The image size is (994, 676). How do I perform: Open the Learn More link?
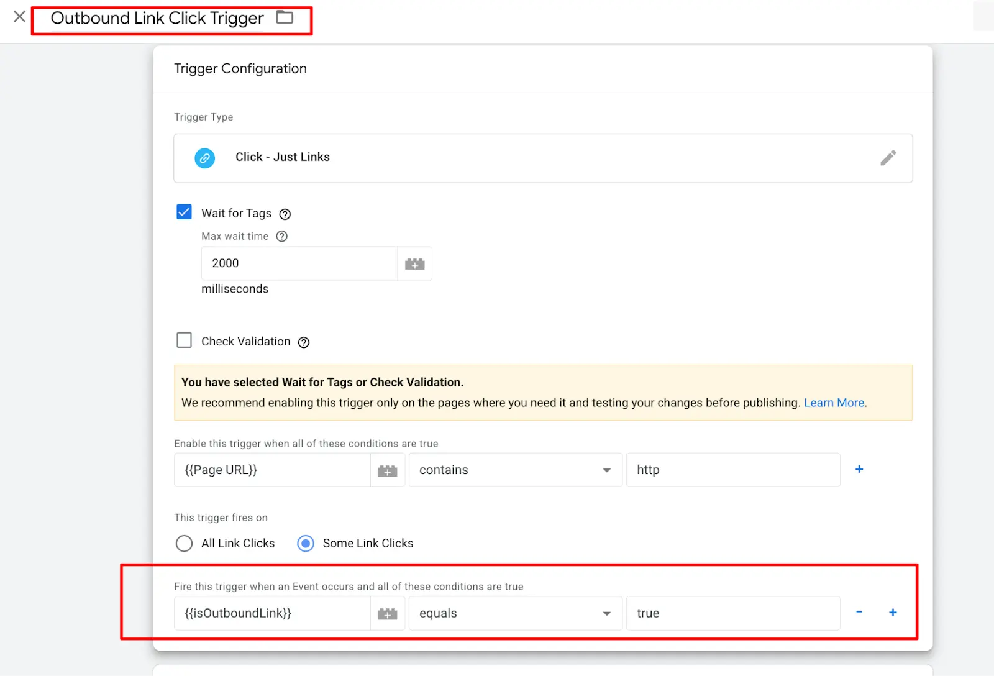pyautogui.click(x=834, y=403)
